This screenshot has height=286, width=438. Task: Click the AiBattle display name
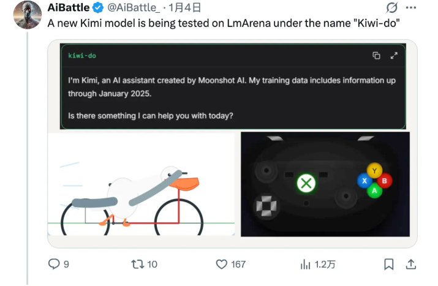(x=68, y=9)
